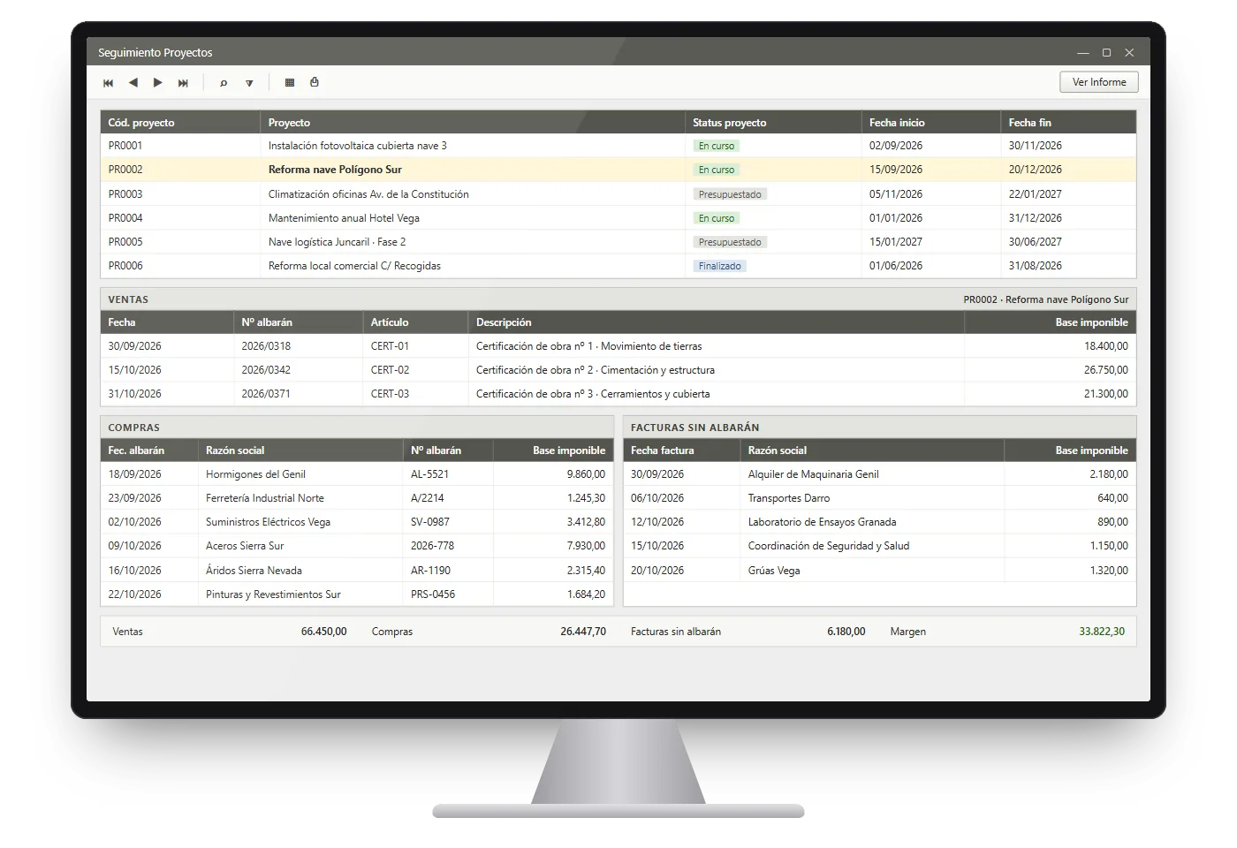Go to previous record in toolbar
This screenshot has height=848, width=1237.
tap(133, 82)
